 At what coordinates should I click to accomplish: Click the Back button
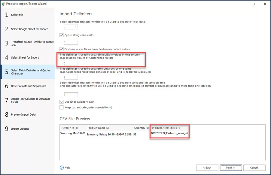coord(207,167)
